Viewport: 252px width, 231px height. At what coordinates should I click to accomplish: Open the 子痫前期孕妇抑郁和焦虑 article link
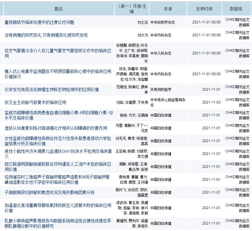coord(49,192)
